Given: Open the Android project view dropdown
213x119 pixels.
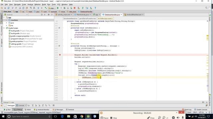Looking at the screenshot, I should tap(16, 15).
